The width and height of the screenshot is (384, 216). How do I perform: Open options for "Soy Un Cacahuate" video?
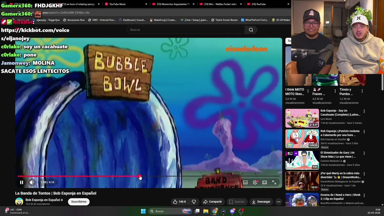[x=364, y=111]
